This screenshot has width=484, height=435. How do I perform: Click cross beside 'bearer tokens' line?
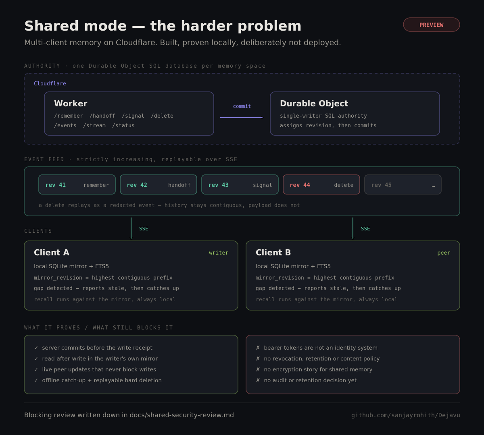point(258,348)
